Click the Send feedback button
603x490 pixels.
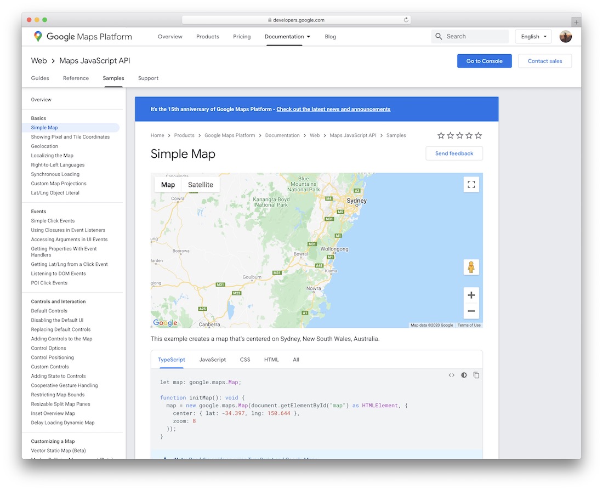point(454,153)
